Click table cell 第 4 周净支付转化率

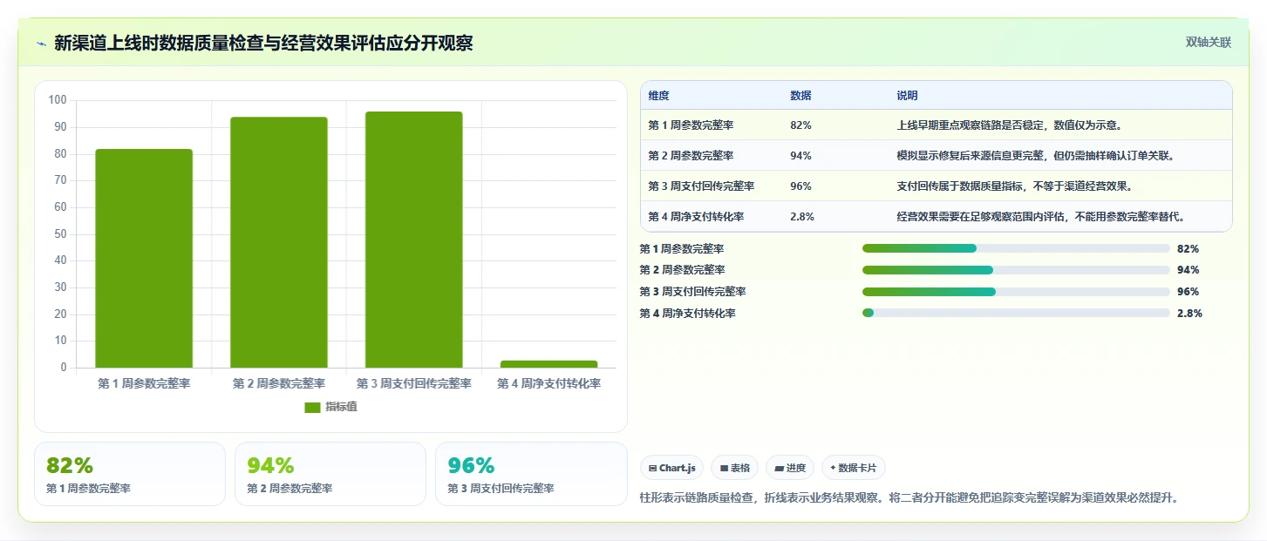(x=697, y=217)
